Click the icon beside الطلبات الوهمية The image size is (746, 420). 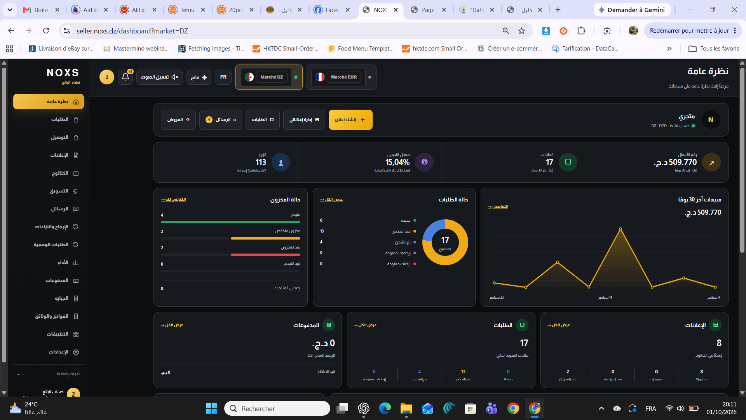click(76, 245)
